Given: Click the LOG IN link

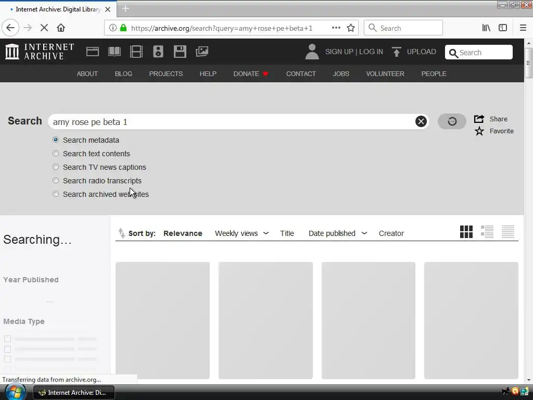Looking at the screenshot, I should click(x=371, y=52).
